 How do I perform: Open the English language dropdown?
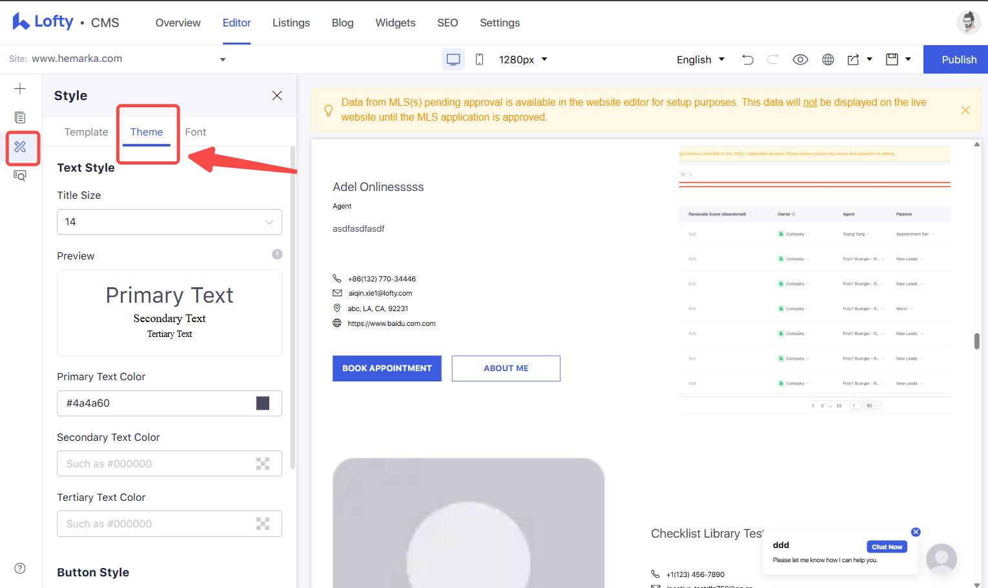click(701, 59)
